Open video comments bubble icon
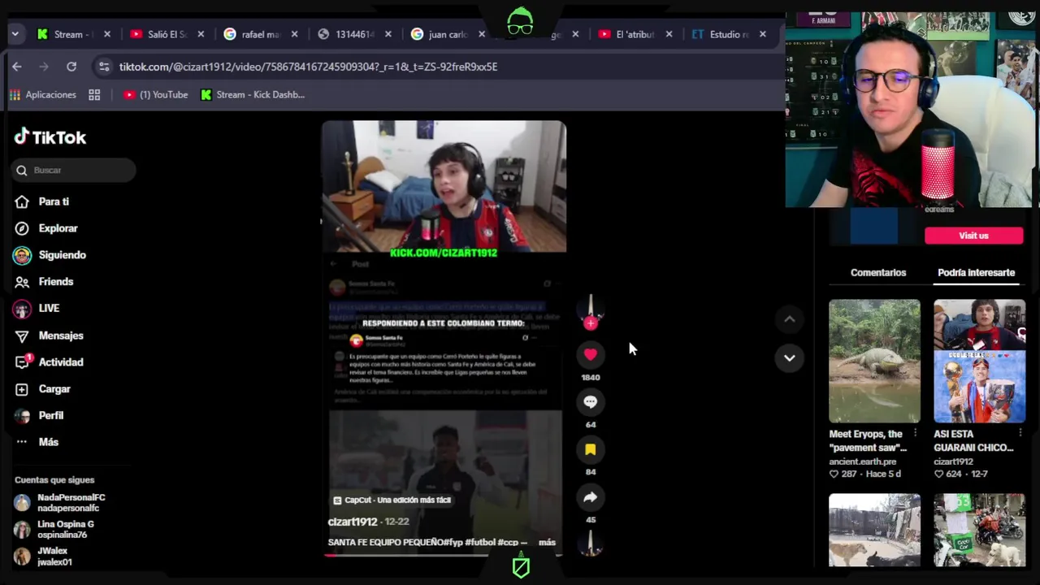 (591, 401)
